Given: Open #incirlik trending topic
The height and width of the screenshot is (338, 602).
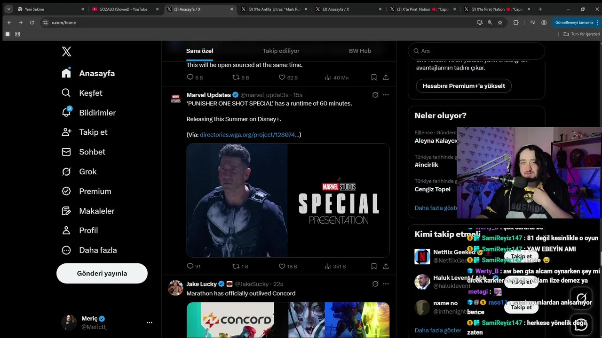Looking at the screenshot, I should (426, 165).
